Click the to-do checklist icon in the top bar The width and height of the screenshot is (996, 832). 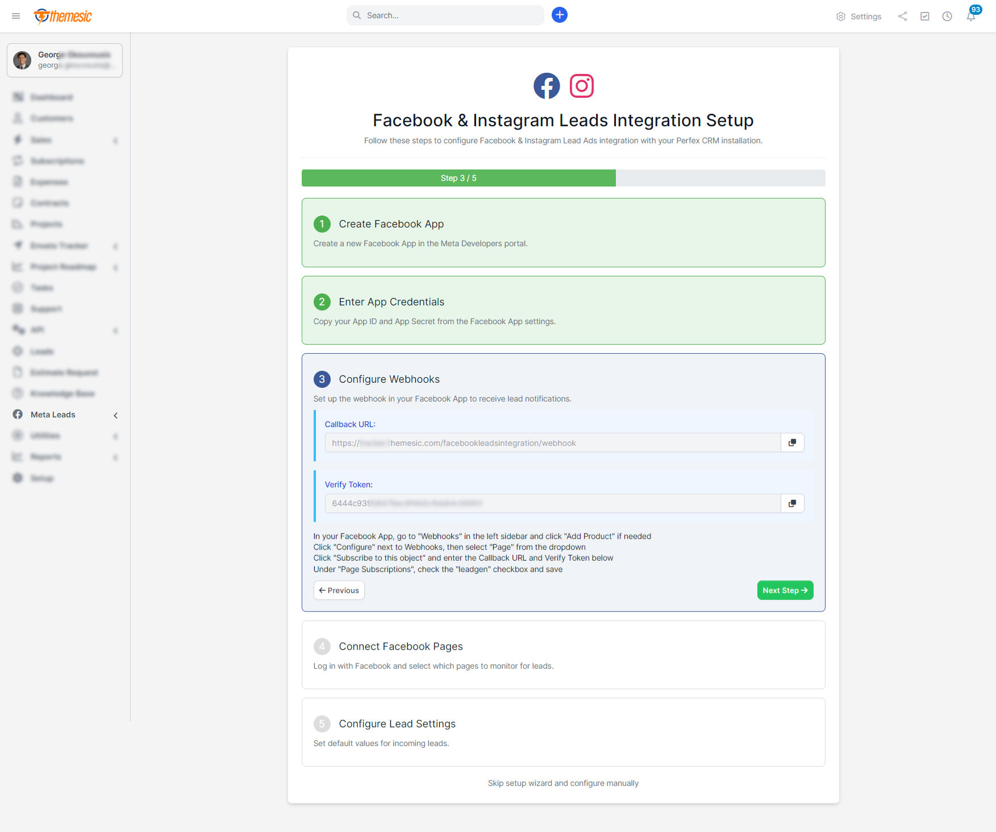click(x=925, y=16)
